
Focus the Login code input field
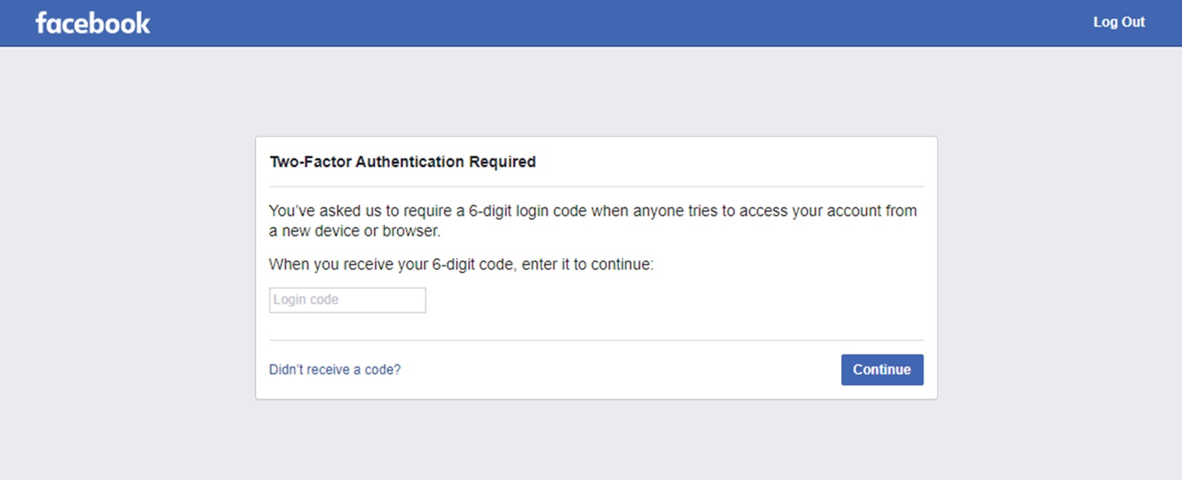[x=348, y=300]
